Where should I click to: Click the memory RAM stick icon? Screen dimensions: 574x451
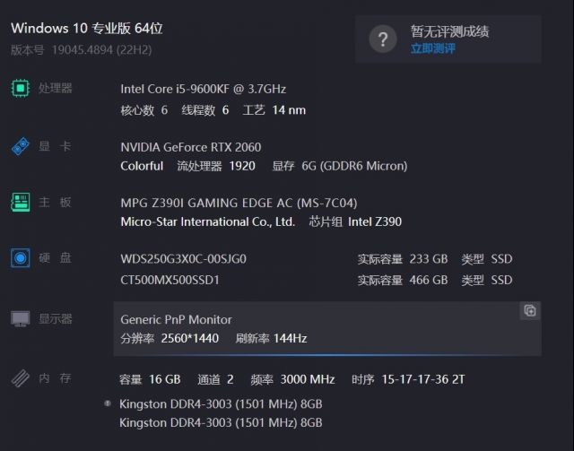(x=21, y=378)
